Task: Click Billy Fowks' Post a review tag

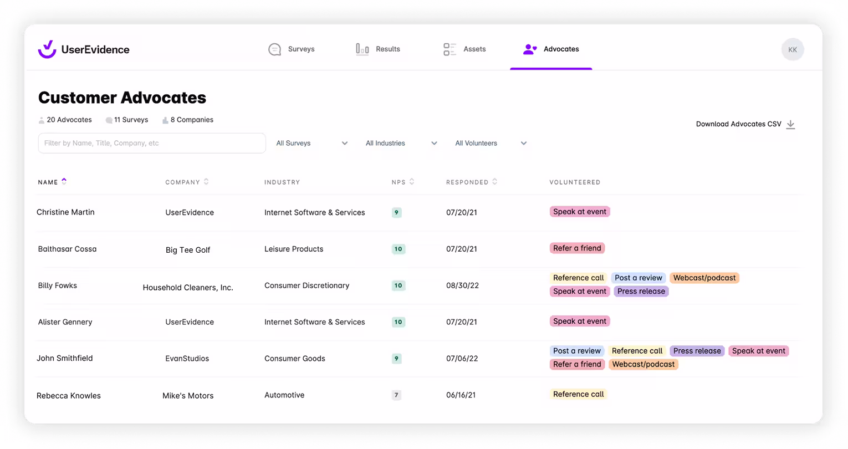Action: tap(638, 278)
